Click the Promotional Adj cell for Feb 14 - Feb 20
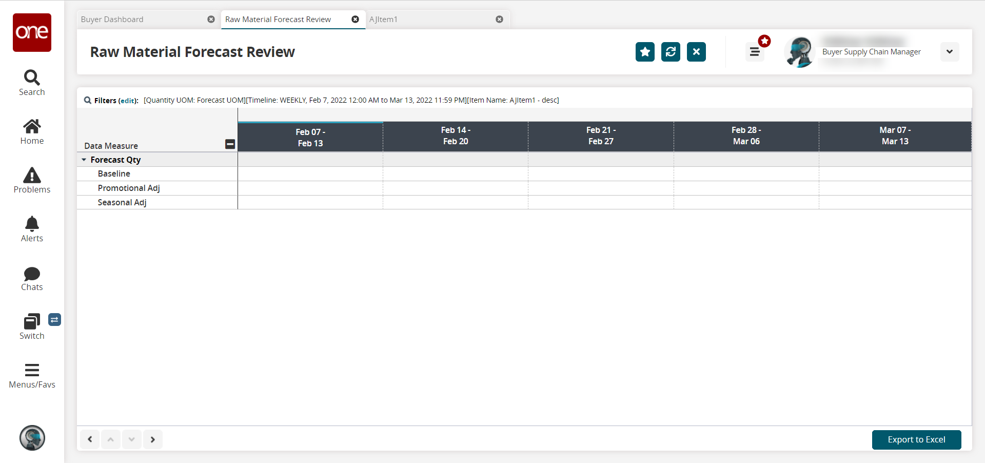Image resolution: width=985 pixels, height=463 pixels. click(x=456, y=188)
